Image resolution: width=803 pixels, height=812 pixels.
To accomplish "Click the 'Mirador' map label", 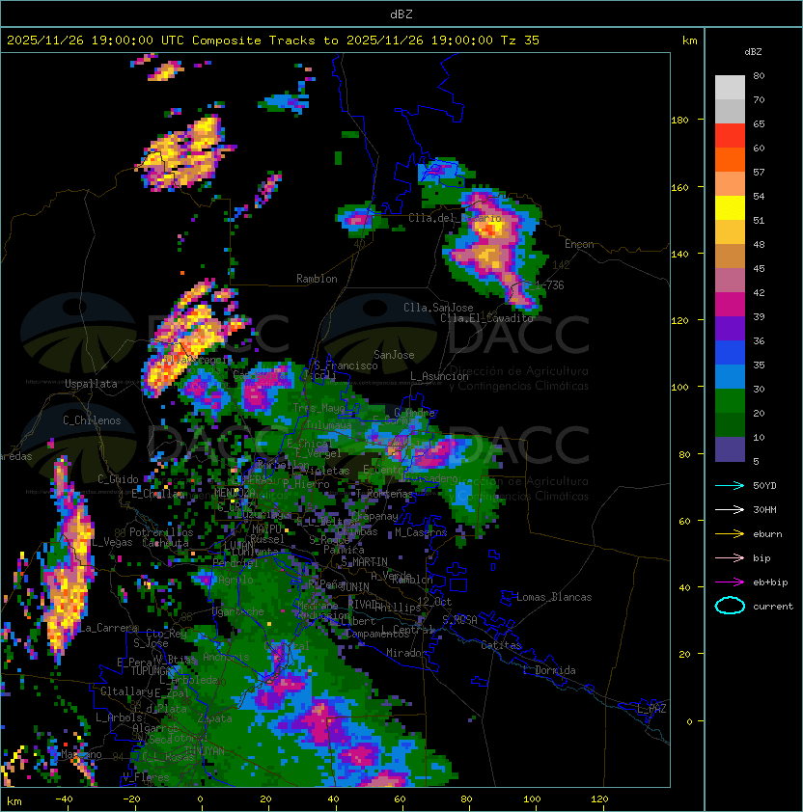I will click(x=406, y=653).
